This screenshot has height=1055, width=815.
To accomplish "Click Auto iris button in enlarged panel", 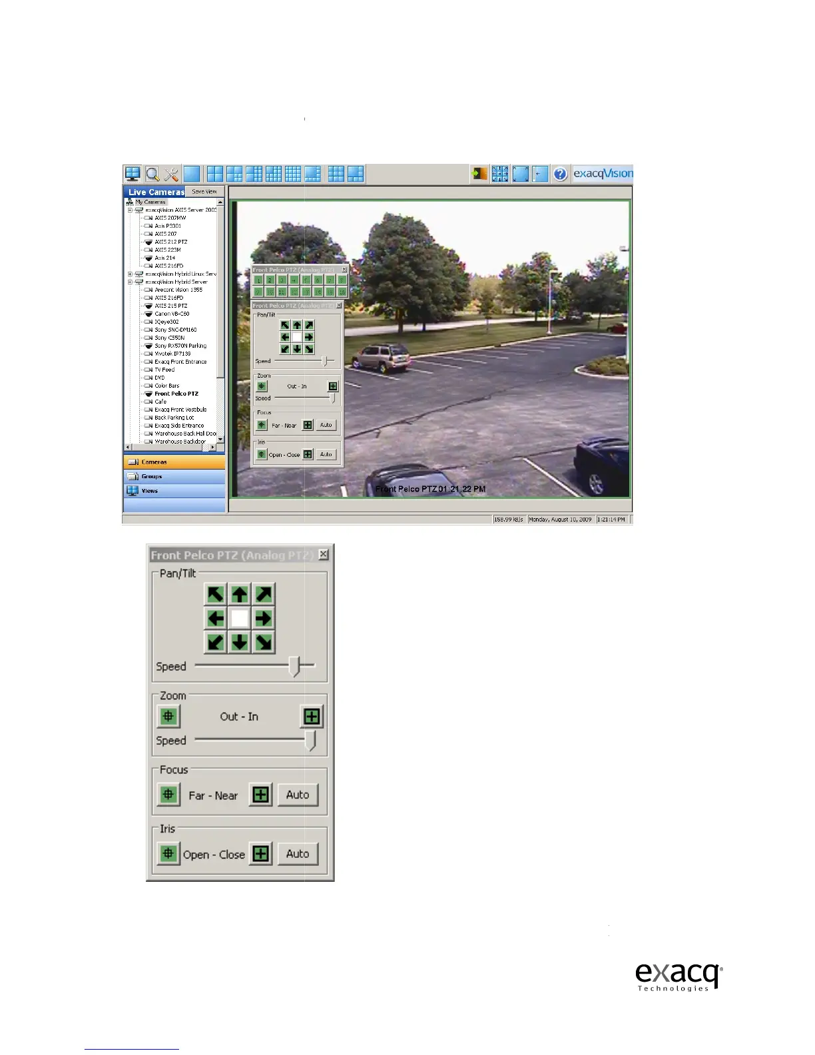I will (298, 853).
